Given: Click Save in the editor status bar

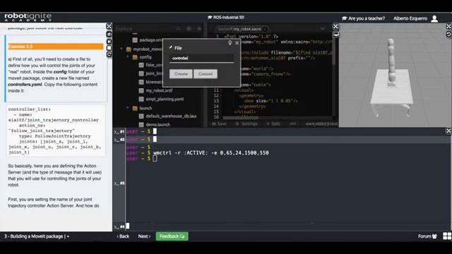Looking at the screenshot, I should click(x=219, y=123).
